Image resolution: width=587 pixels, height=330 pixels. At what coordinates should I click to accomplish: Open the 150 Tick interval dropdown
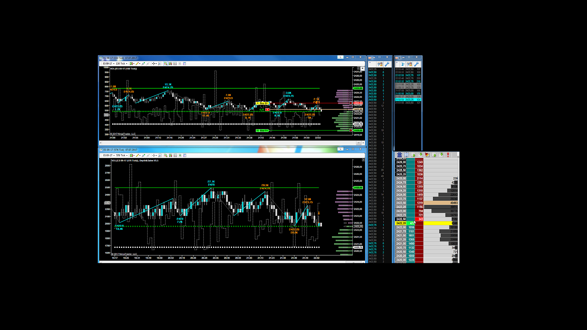(x=122, y=64)
